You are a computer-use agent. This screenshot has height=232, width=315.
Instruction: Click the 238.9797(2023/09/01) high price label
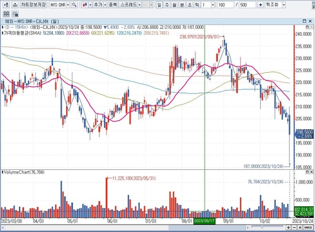click(x=200, y=37)
